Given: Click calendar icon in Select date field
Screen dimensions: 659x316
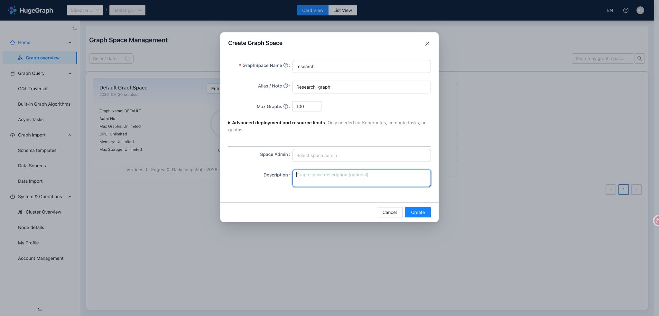Looking at the screenshot, I should [127, 58].
